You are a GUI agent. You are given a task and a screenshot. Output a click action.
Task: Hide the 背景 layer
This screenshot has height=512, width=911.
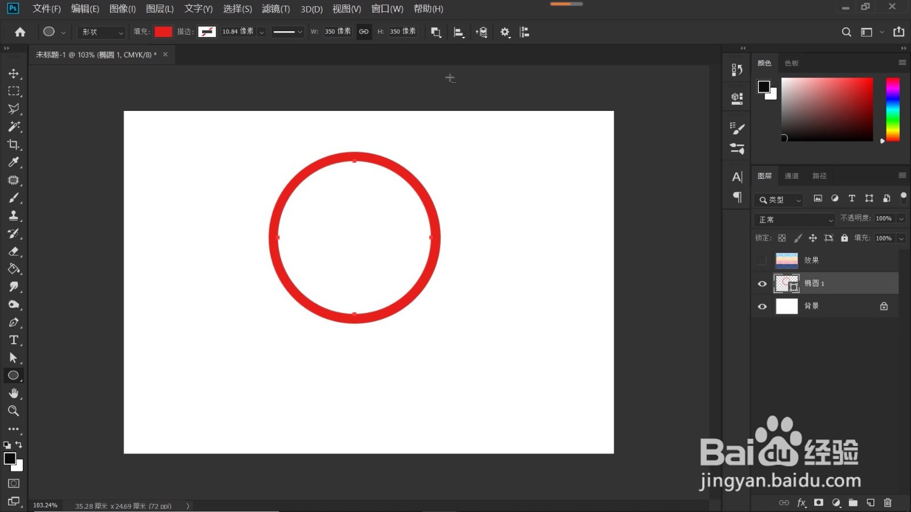(x=762, y=306)
